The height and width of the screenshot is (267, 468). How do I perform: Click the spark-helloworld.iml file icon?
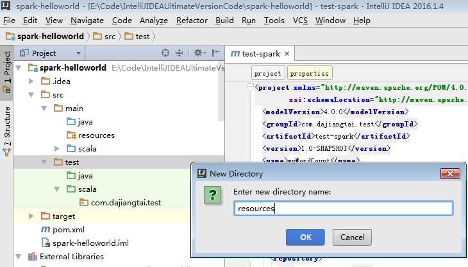[x=46, y=243]
